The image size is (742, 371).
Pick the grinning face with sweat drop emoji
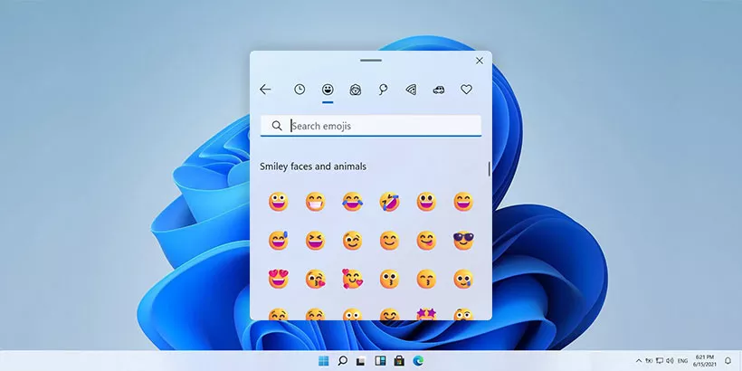click(279, 241)
